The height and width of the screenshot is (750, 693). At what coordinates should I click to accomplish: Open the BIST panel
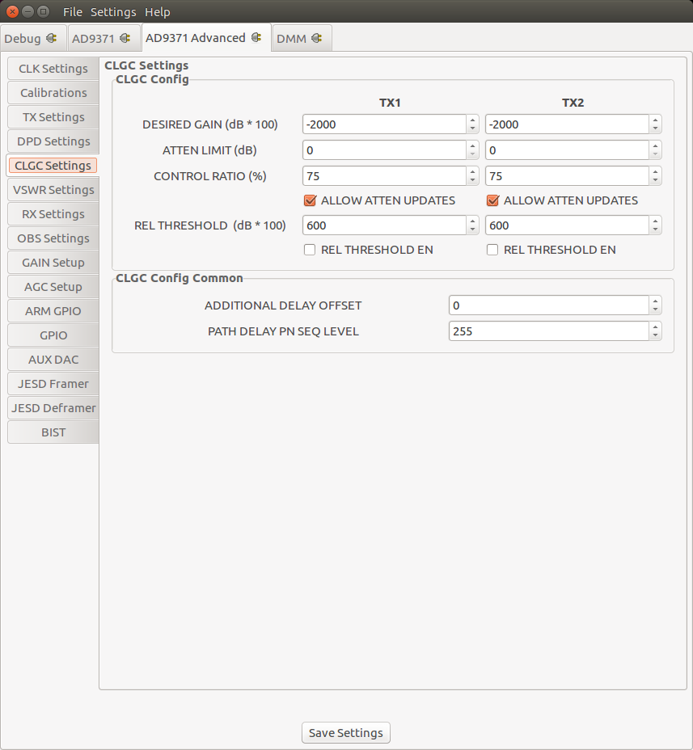(x=53, y=432)
